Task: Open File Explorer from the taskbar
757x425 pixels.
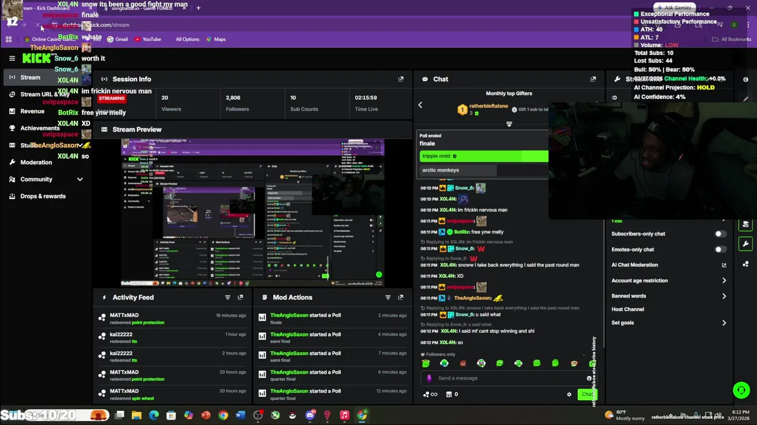Action: [137, 416]
